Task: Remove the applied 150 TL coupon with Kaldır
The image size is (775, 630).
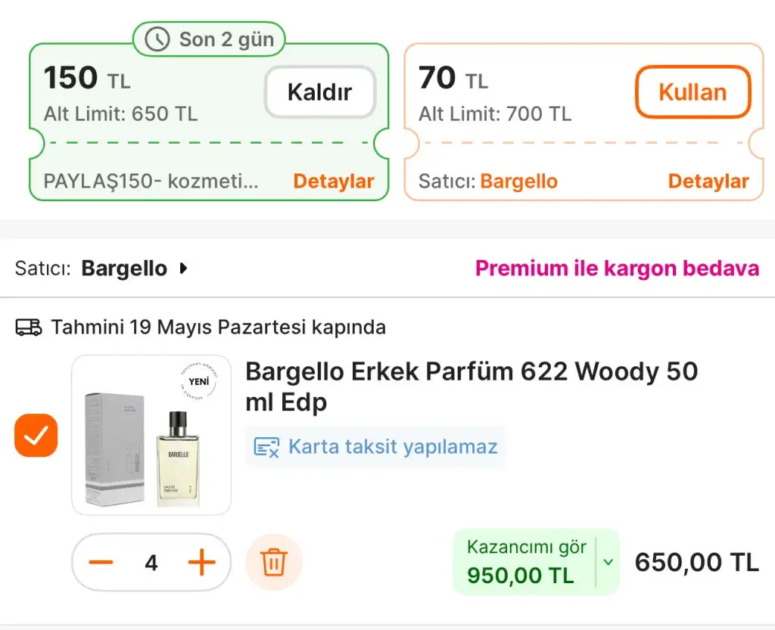Action: [320, 92]
